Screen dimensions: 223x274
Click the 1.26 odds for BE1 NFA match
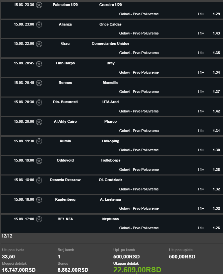tap(216, 228)
